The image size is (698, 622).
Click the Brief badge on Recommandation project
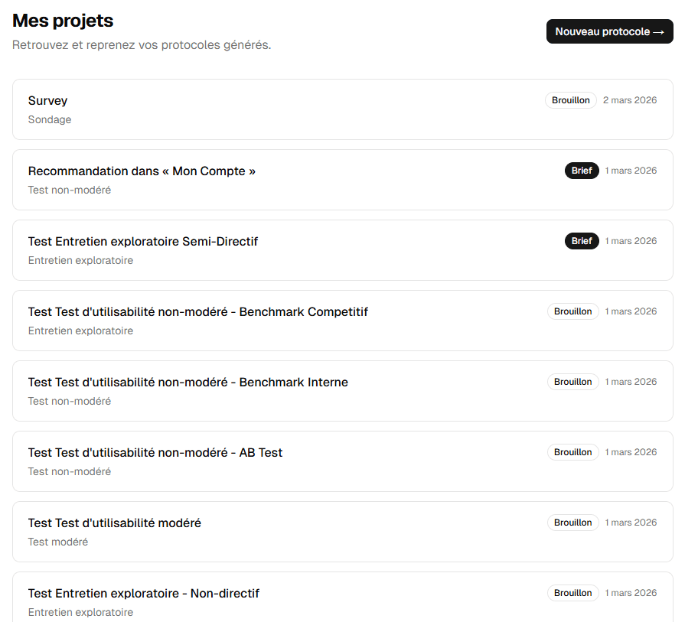582,170
